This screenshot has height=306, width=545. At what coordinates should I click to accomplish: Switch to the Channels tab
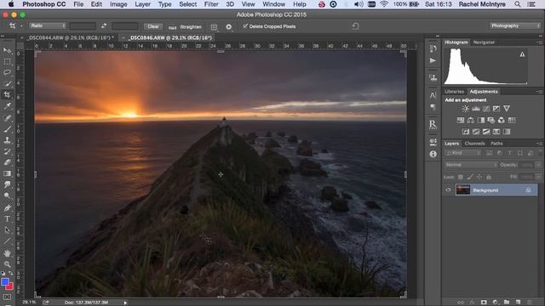474,144
